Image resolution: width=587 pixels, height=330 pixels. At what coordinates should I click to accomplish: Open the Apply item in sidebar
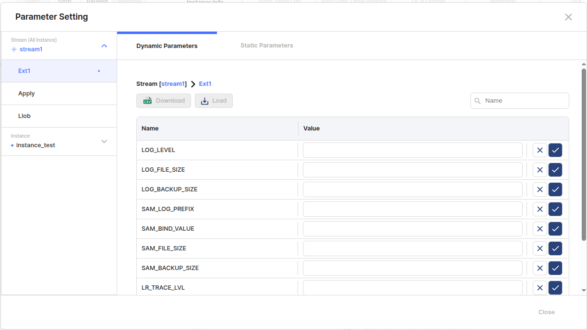point(26,94)
